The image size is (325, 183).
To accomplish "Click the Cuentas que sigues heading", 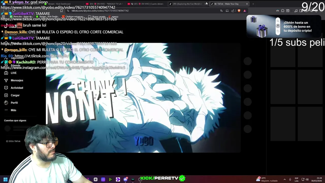I will pos(15,120).
